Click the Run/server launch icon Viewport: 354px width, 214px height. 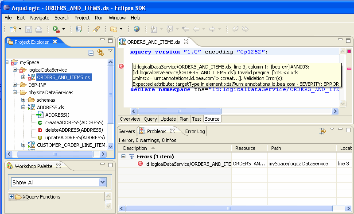56,29
